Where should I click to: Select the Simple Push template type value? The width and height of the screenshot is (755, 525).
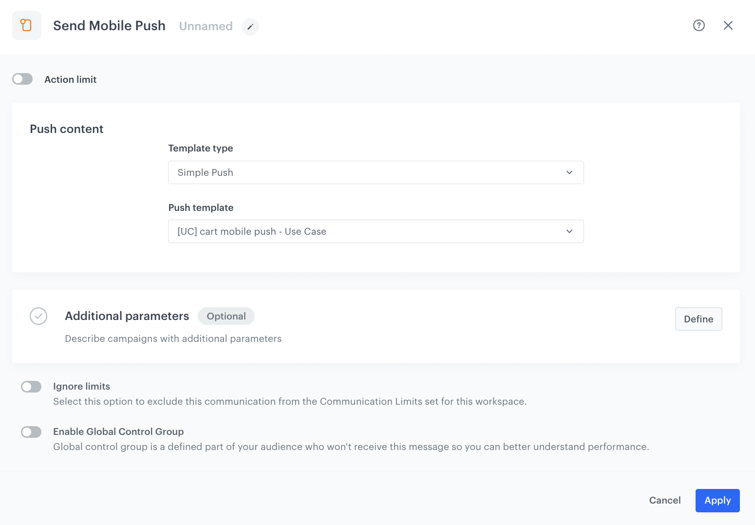click(205, 172)
